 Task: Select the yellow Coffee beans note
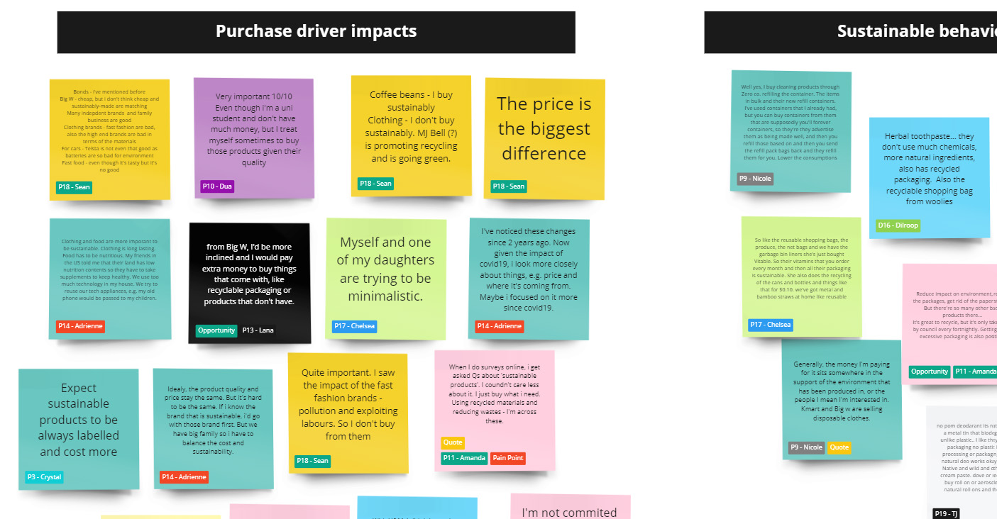point(411,128)
